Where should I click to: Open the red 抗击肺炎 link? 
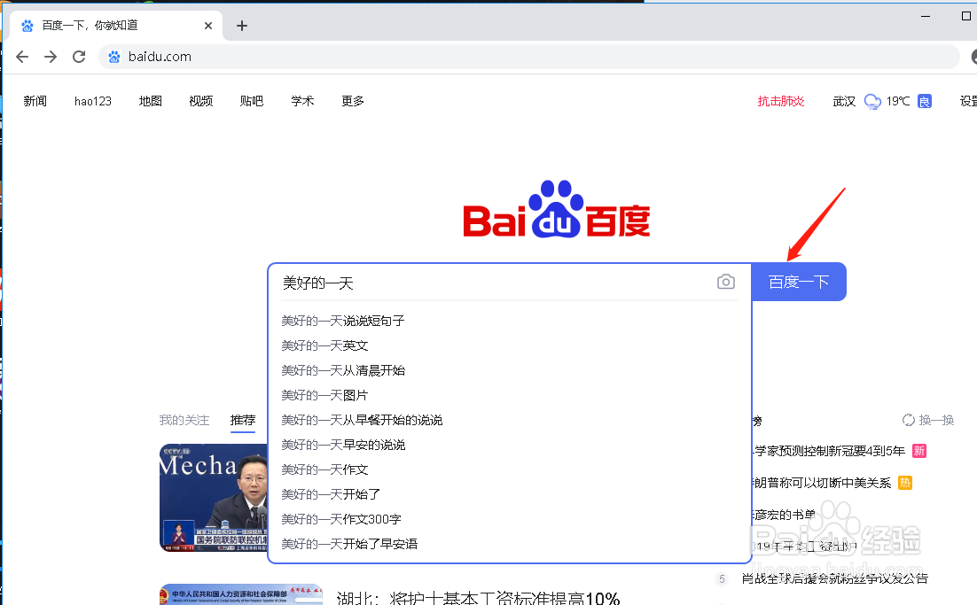pyautogui.click(x=781, y=101)
